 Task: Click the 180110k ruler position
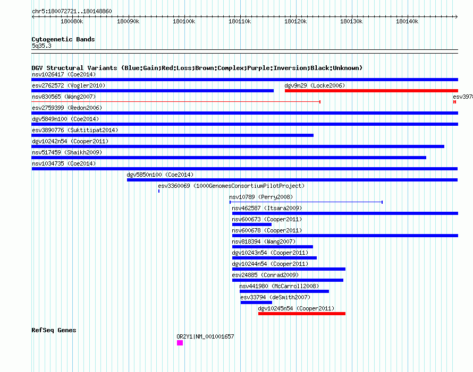240,21
